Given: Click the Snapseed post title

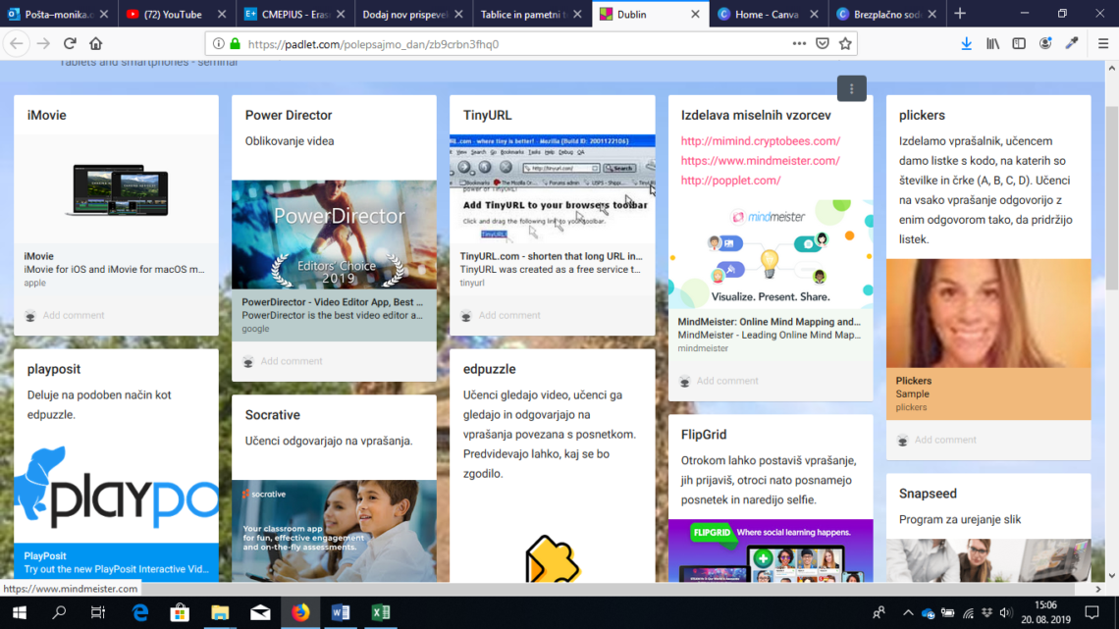Looking at the screenshot, I should point(928,494).
